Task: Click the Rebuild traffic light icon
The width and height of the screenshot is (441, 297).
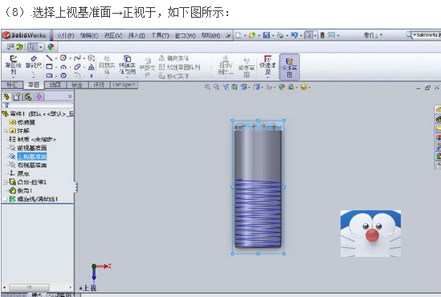Action: tap(322, 35)
